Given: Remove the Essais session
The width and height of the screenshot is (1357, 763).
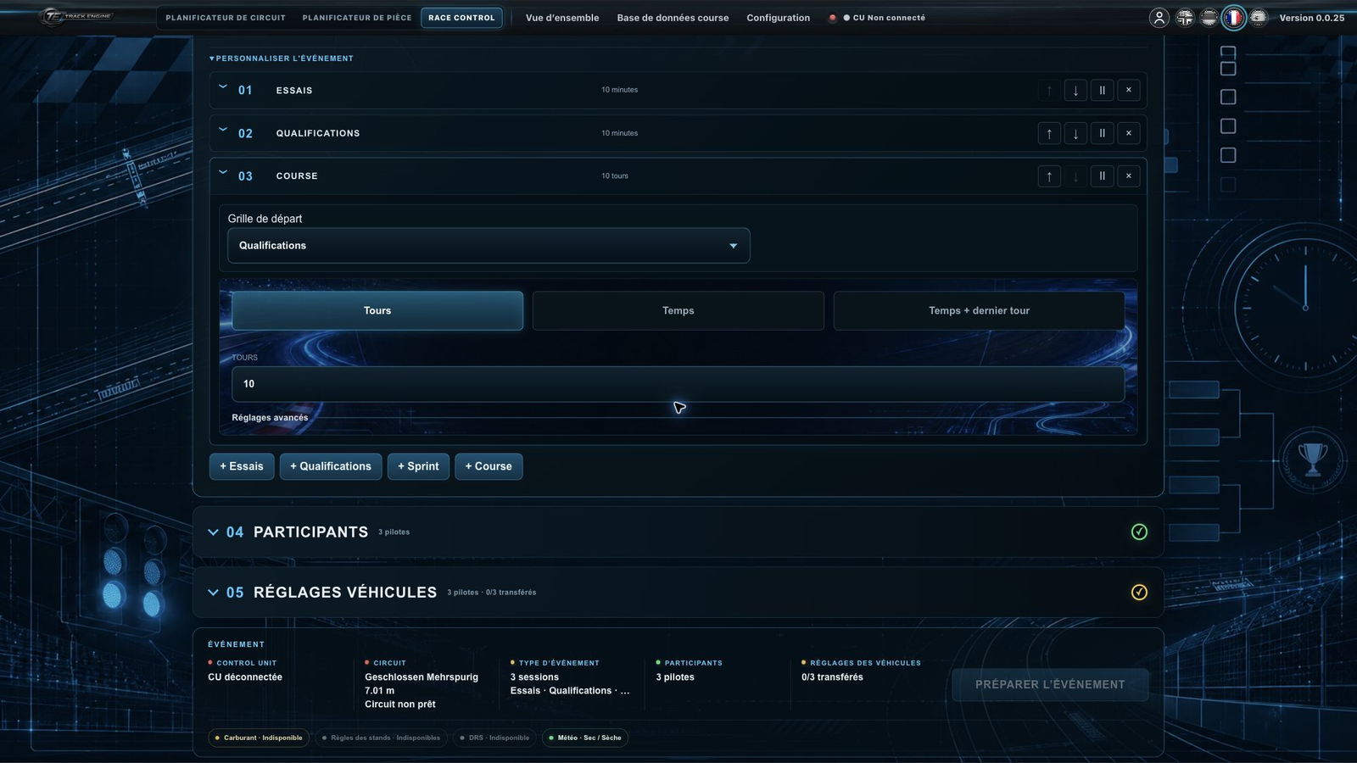Looking at the screenshot, I should pyautogui.click(x=1128, y=90).
